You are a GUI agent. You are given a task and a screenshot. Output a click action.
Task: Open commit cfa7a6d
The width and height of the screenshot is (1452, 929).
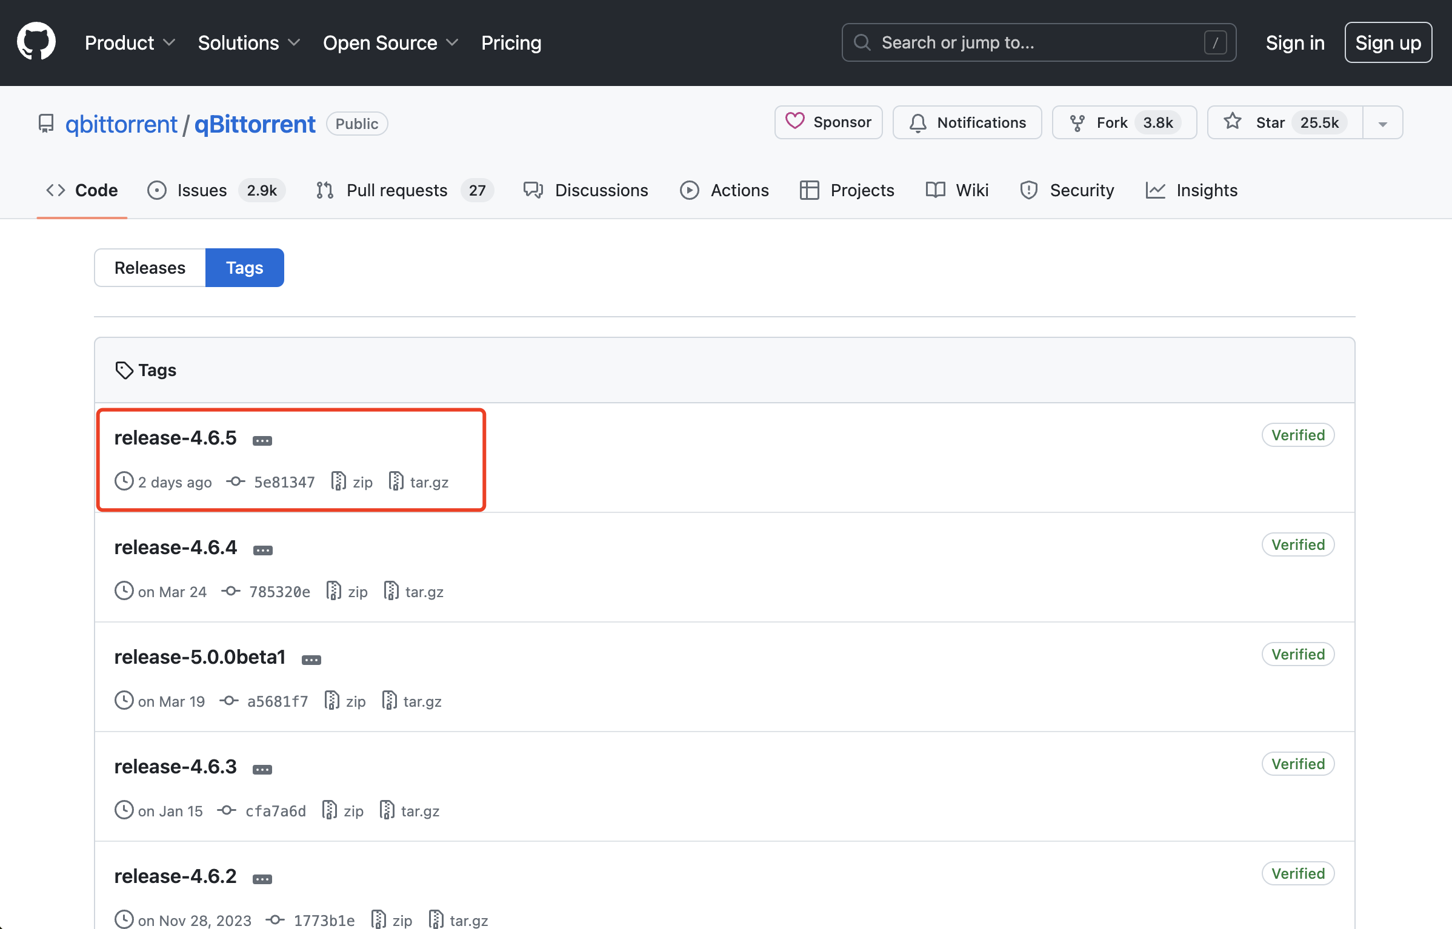[x=262, y=811]
